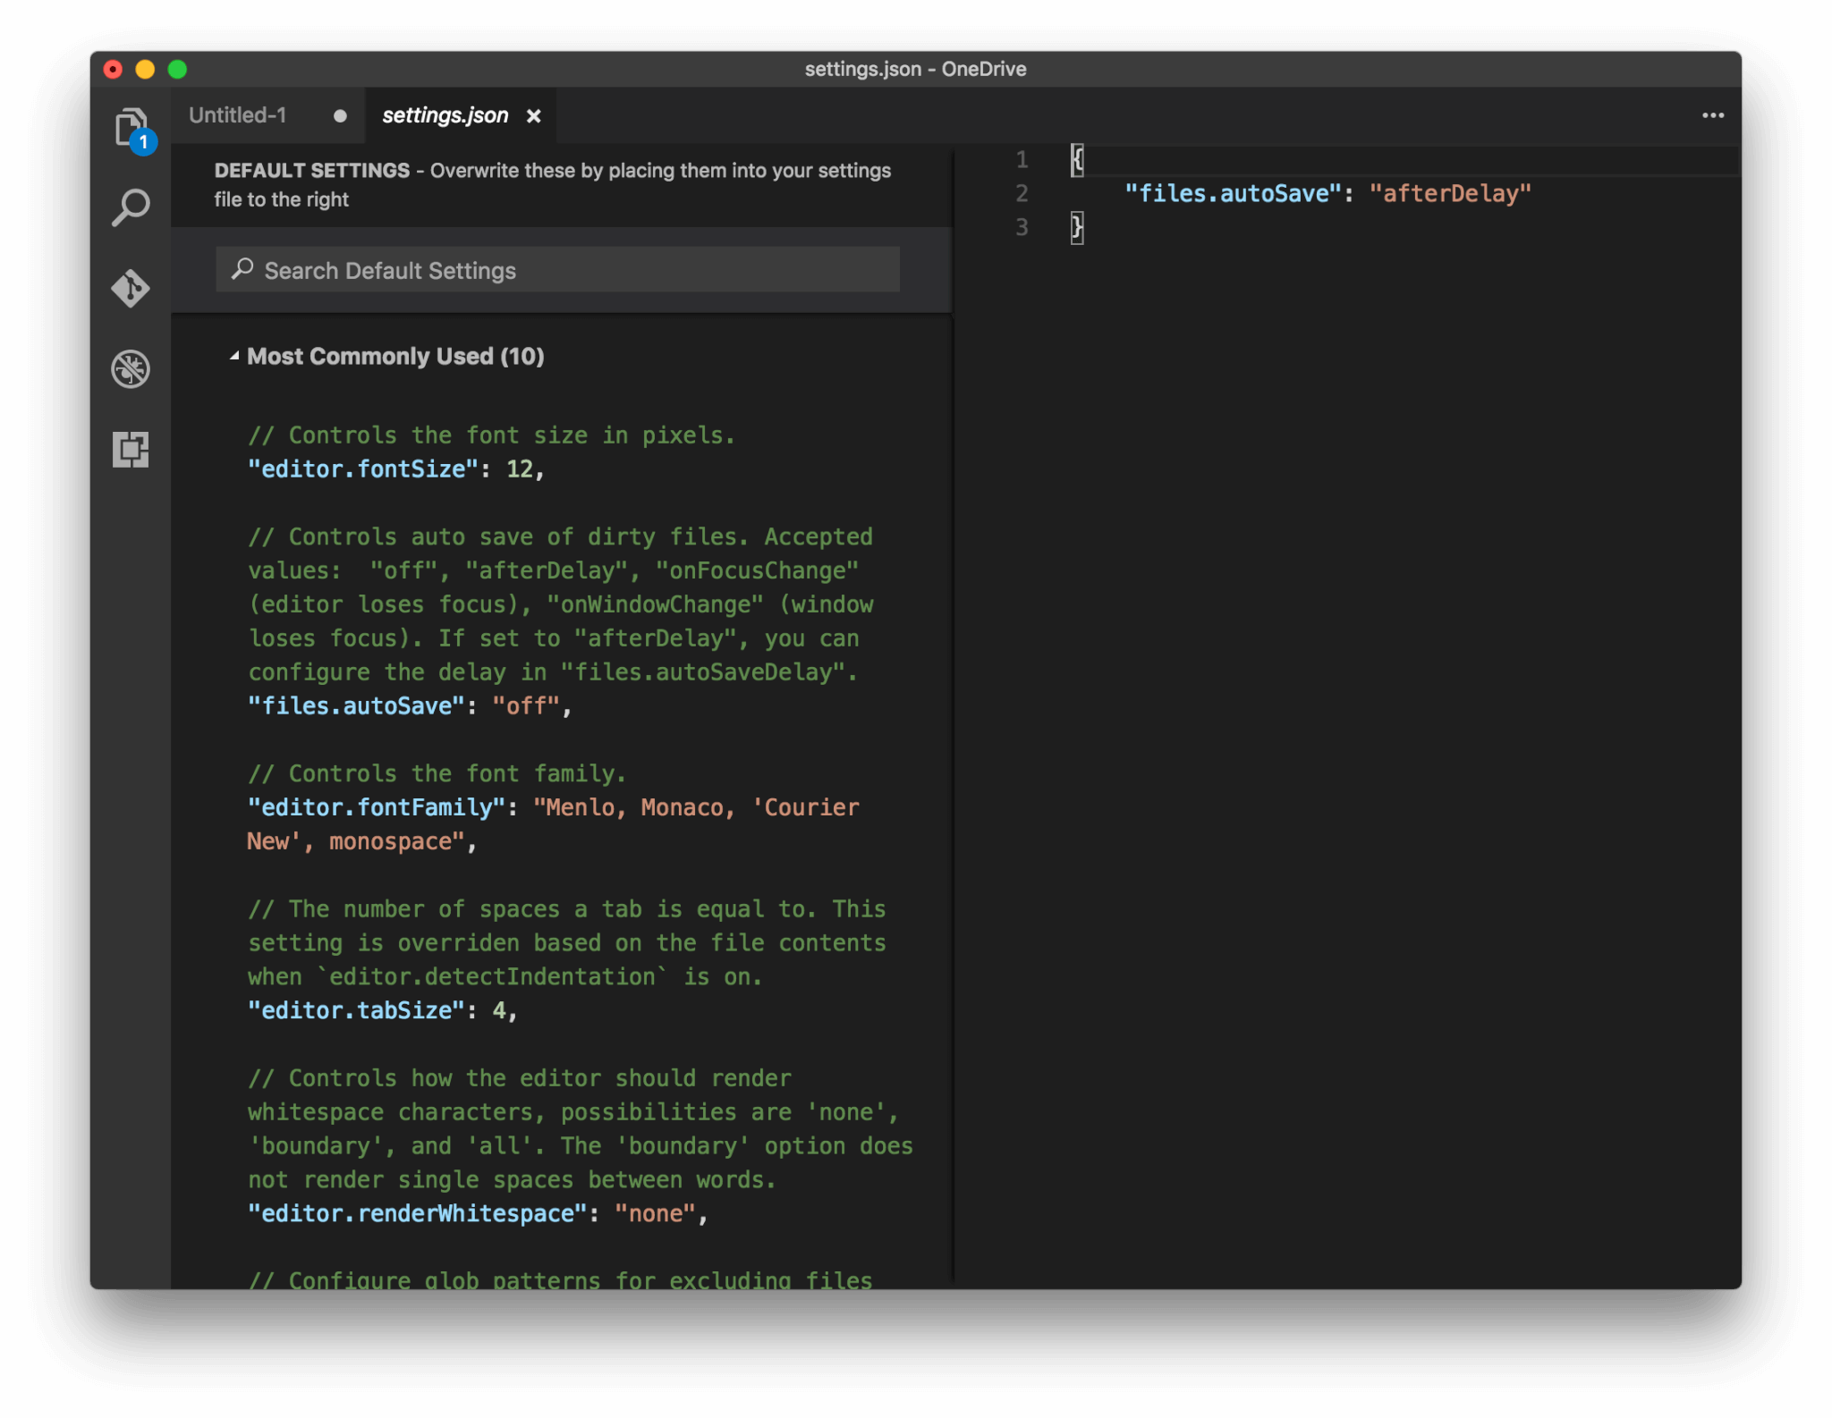Viewport: 1832px width, 1418px height.
Task: Click the DEFAULT SETTINGS header text
Action: coord(312,170)
